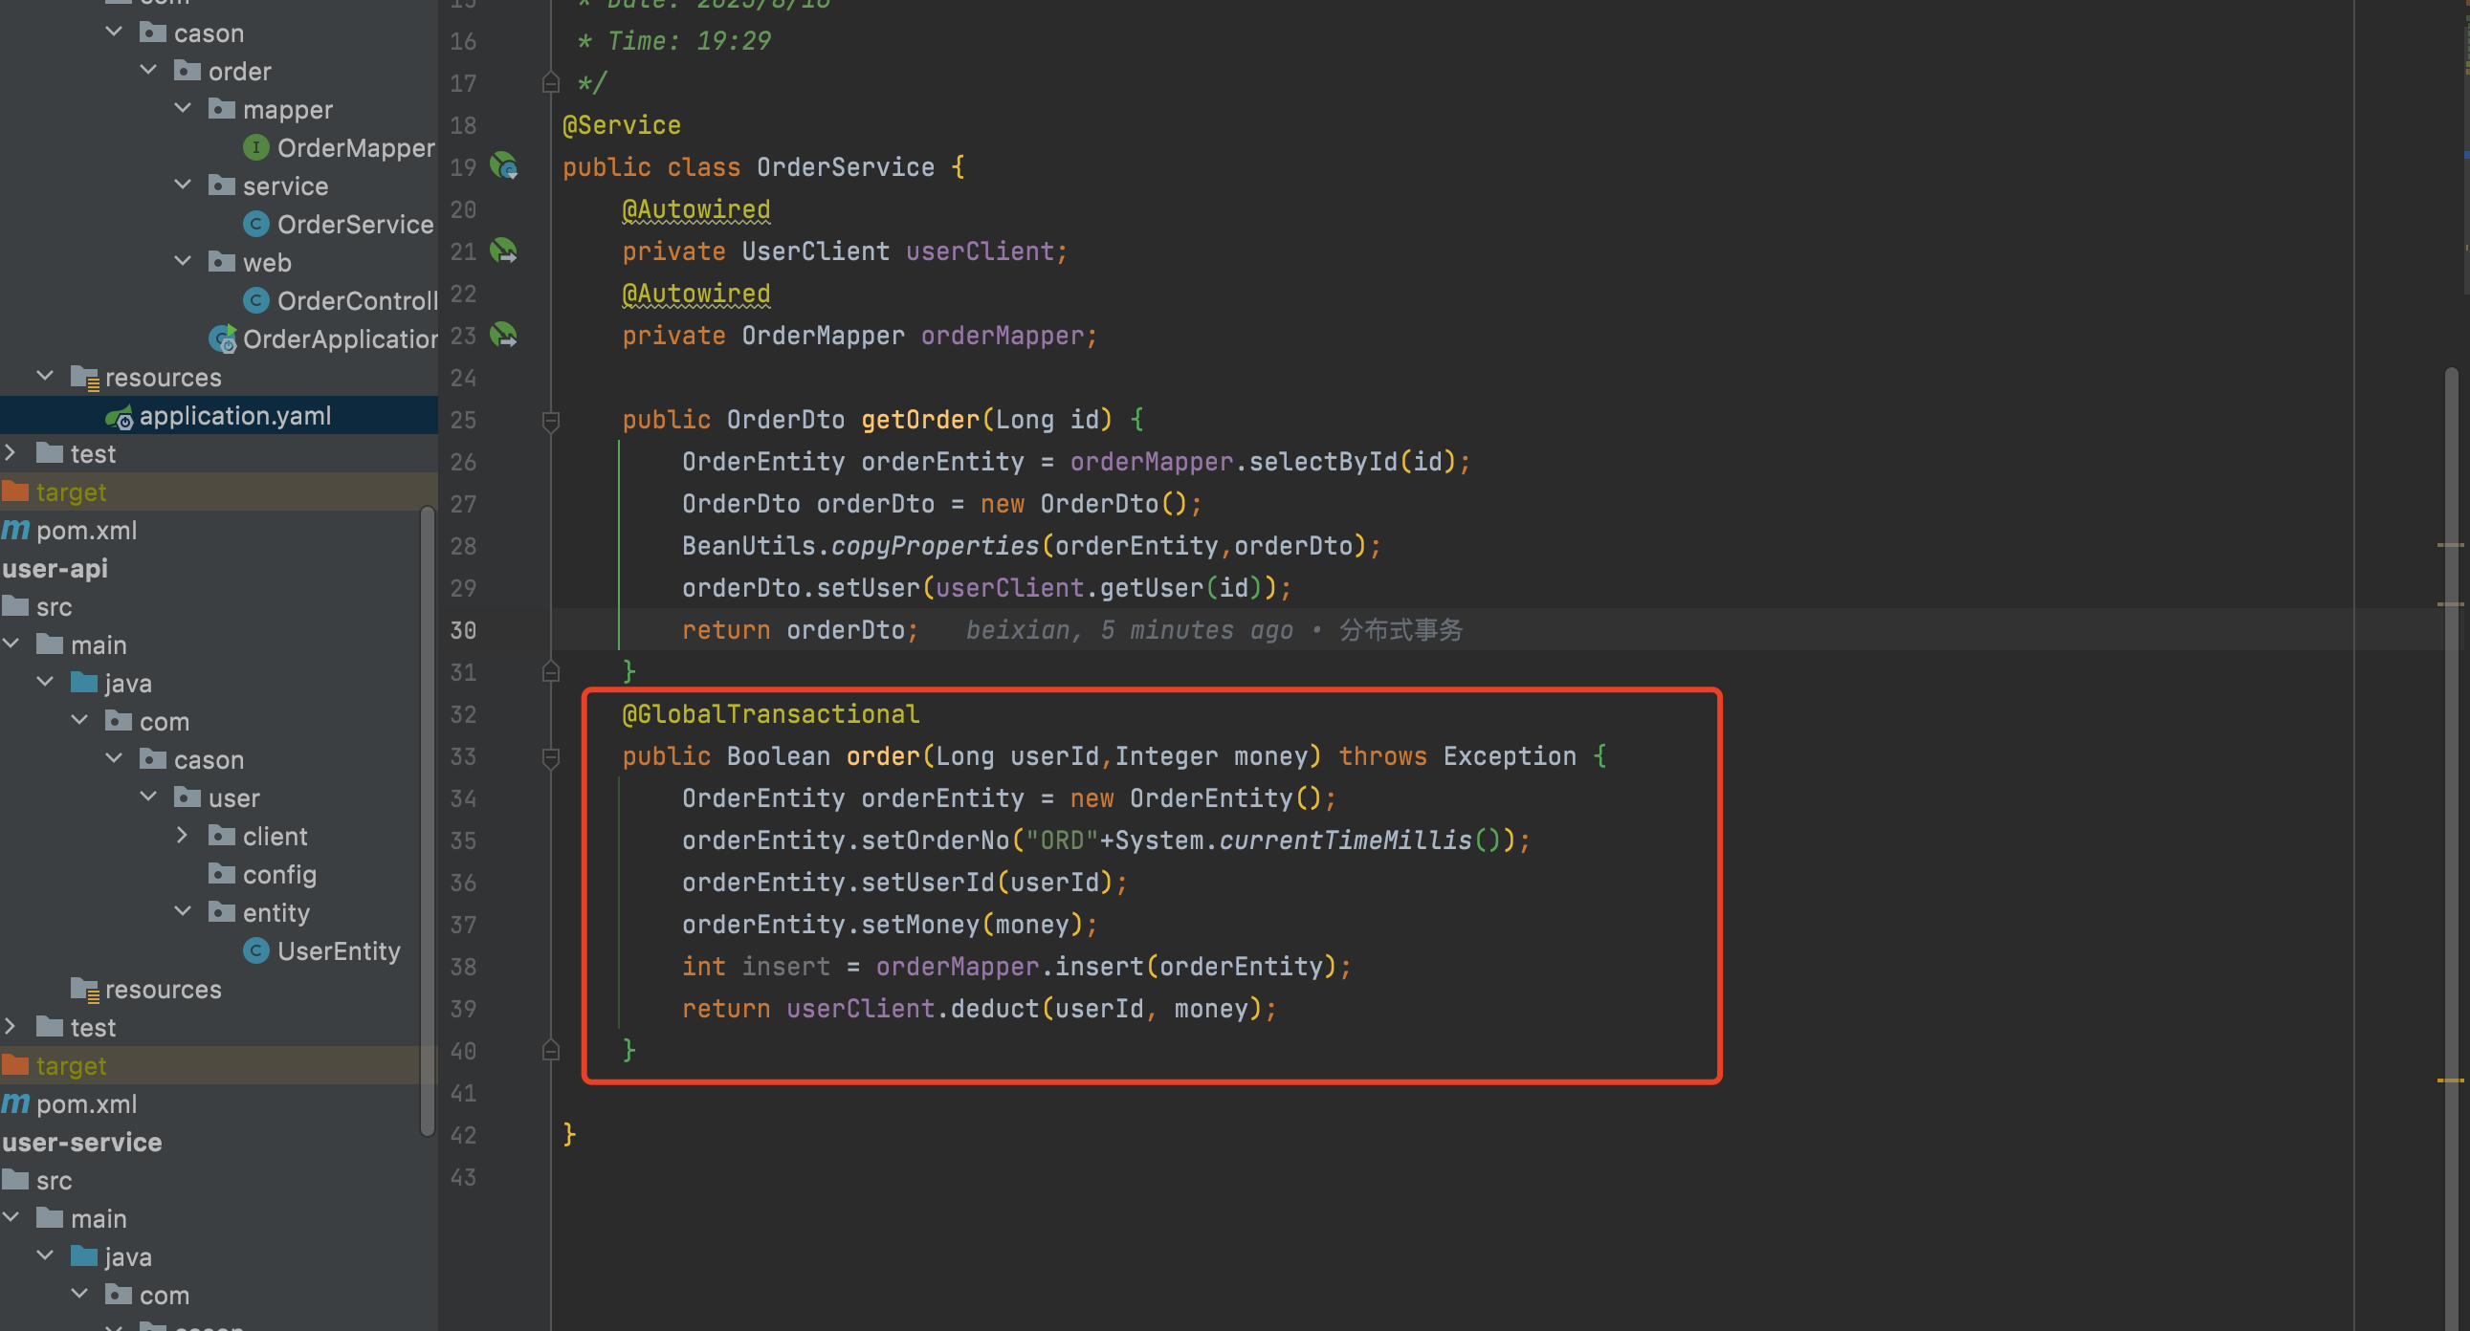This screenshot has width=2470, height=1331.
Task: Click the green gutter icon on line 19
Action: coord(508,164)
